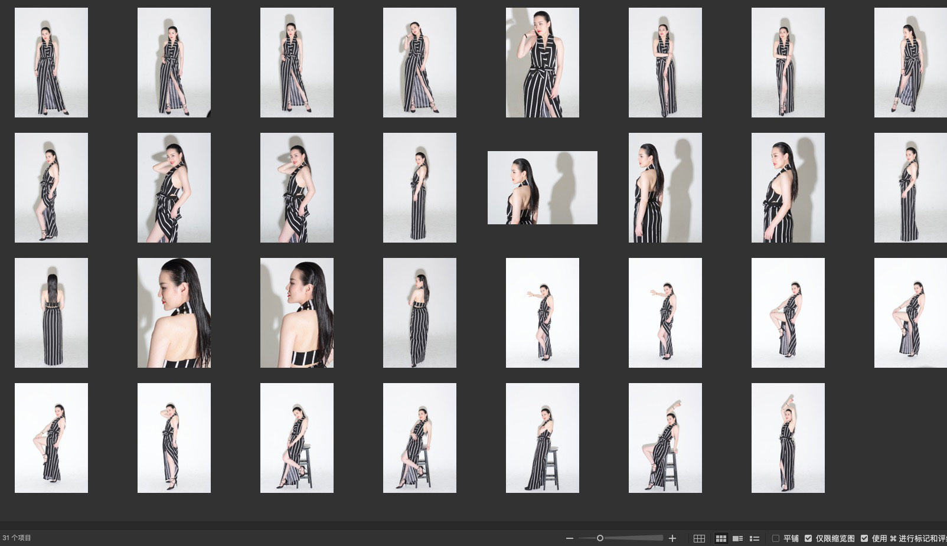Enable the 平铺 checkbox
Screen dimensions: 947x546
(x=776, y=538)
